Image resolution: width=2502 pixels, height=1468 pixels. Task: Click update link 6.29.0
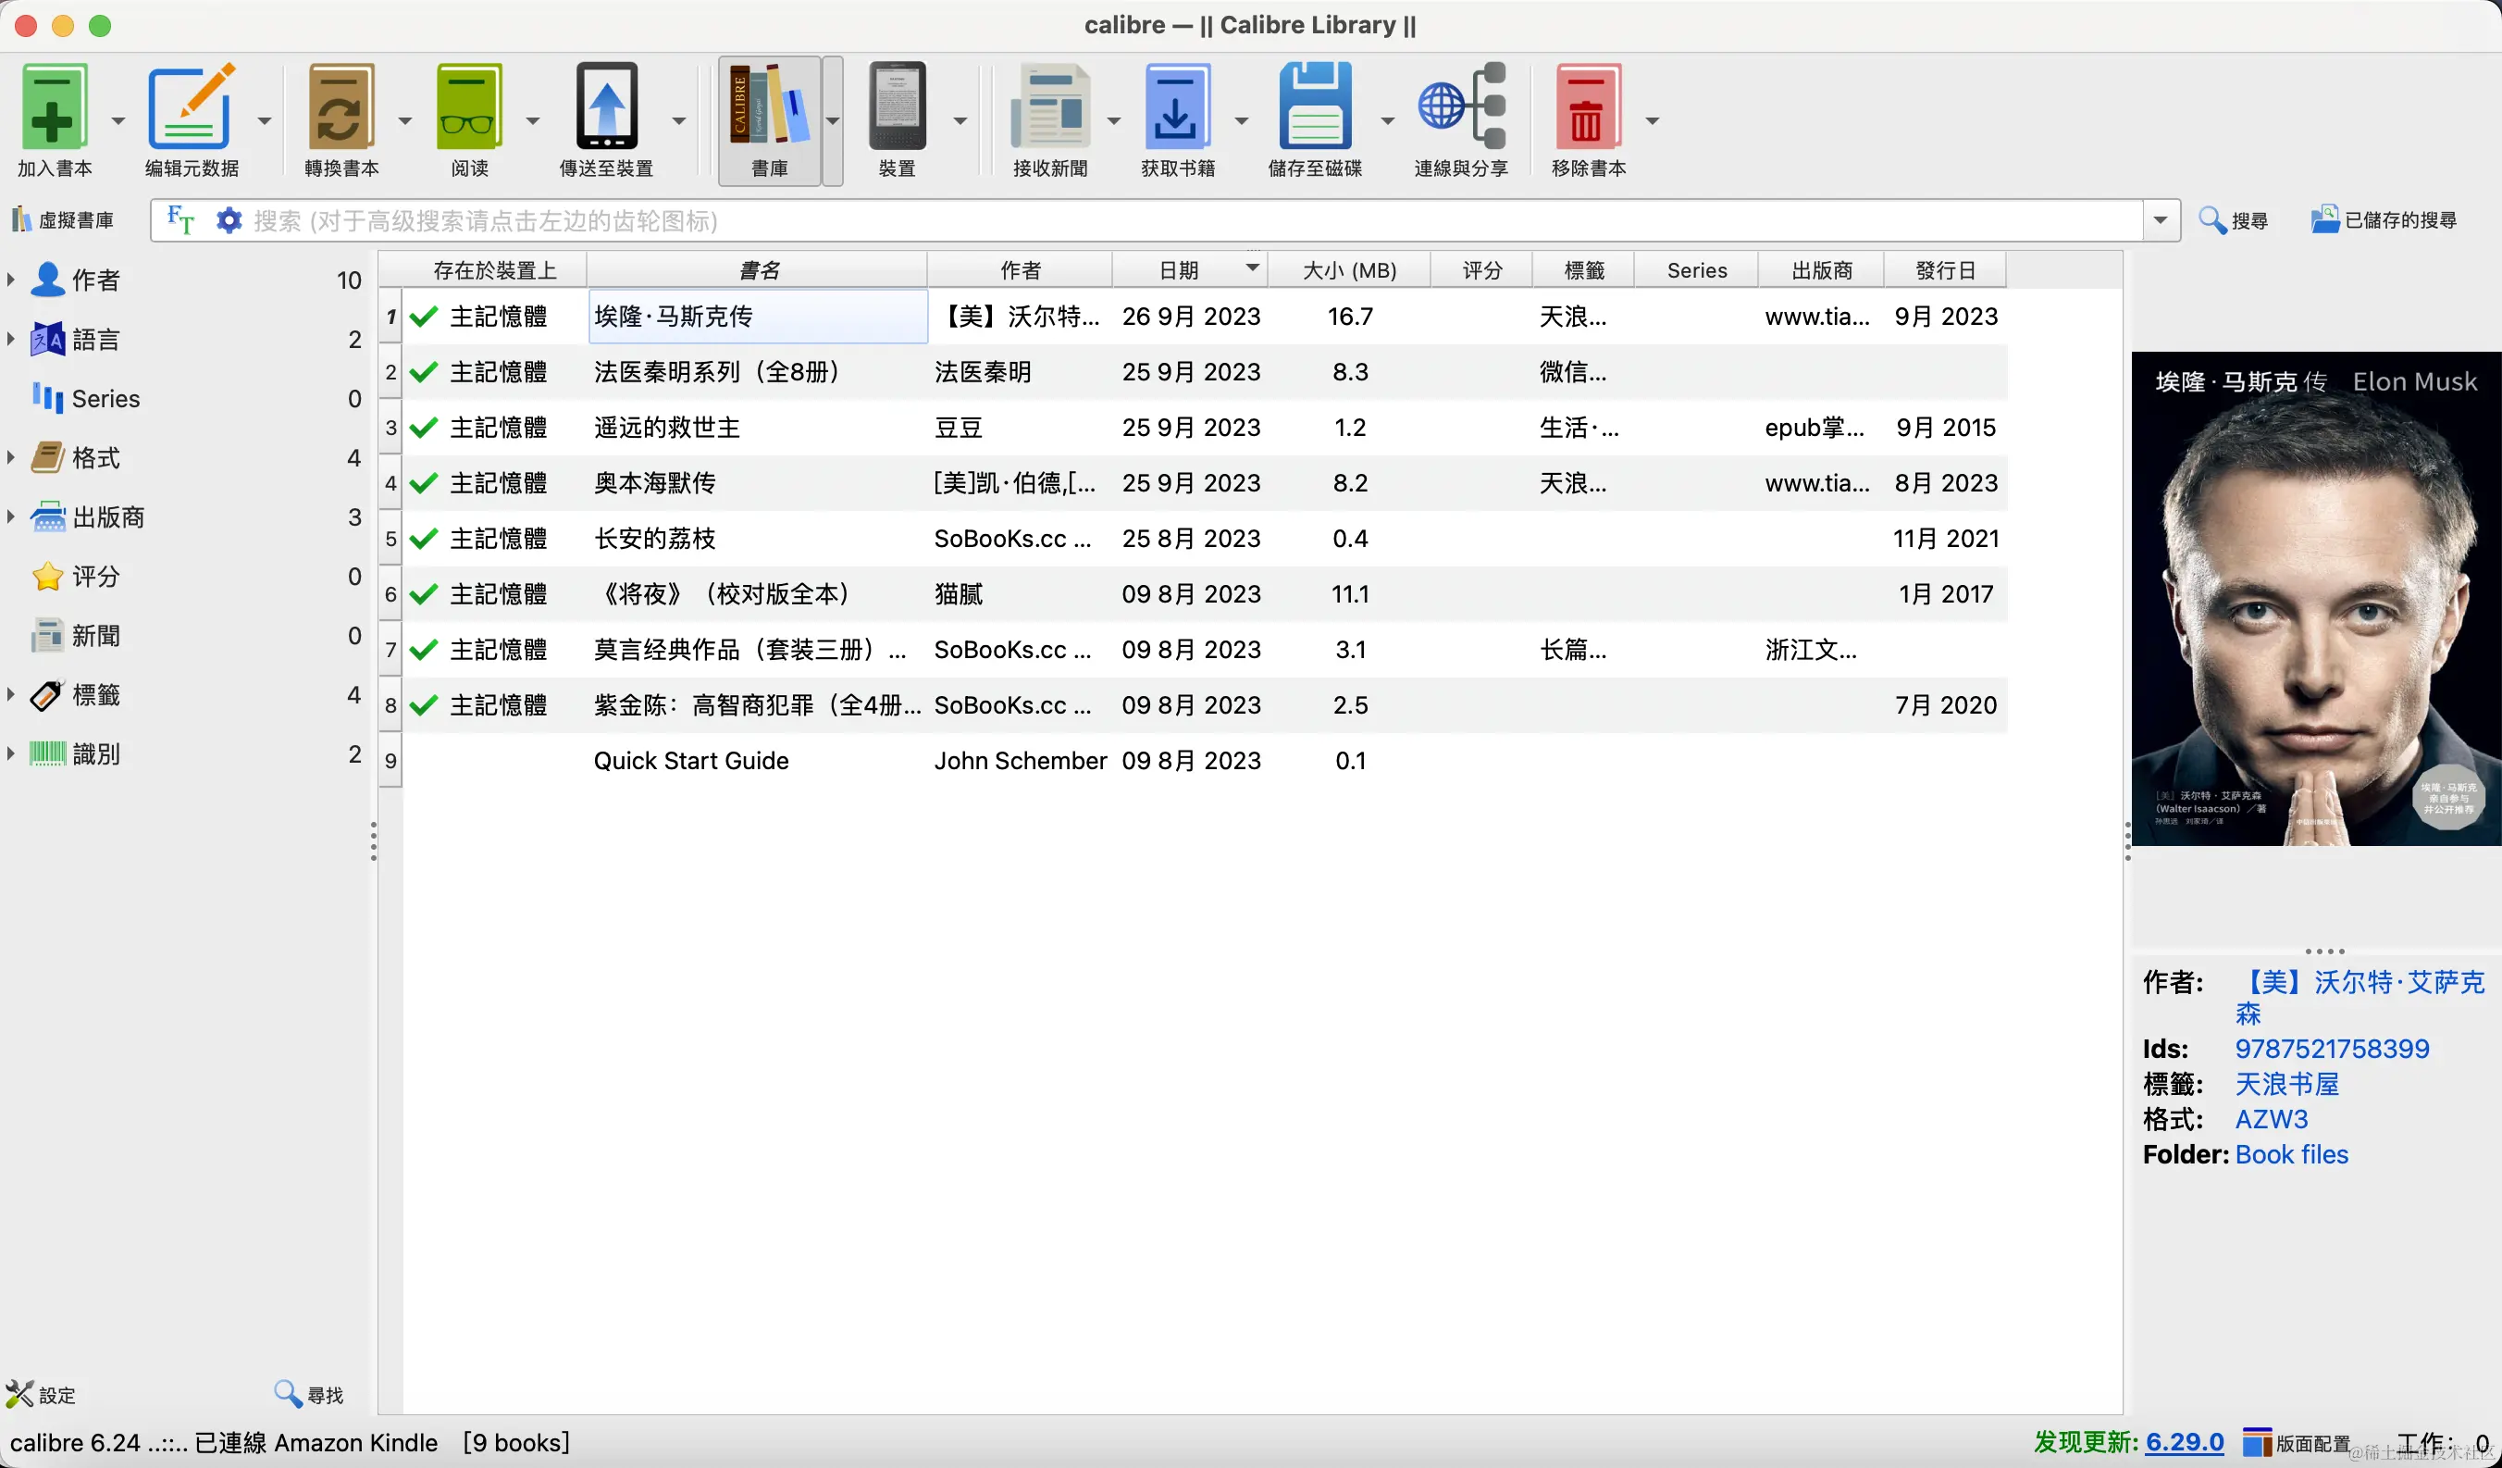[2185, 1441]
